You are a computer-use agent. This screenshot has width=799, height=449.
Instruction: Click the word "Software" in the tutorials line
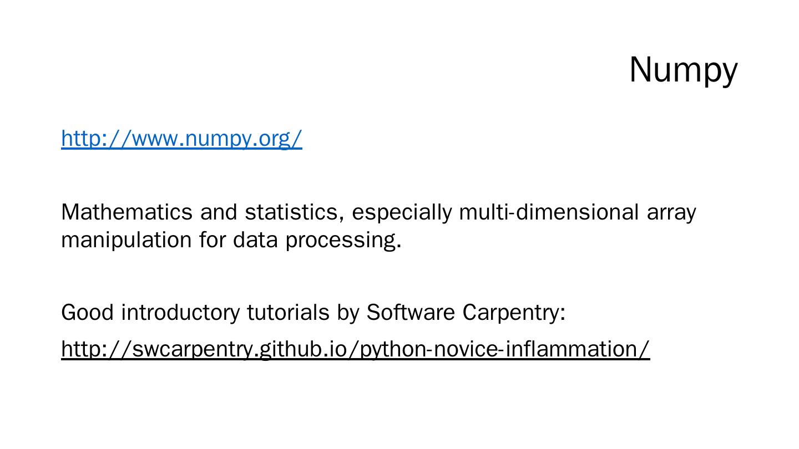pyautogui.click(x=411, y=313)
